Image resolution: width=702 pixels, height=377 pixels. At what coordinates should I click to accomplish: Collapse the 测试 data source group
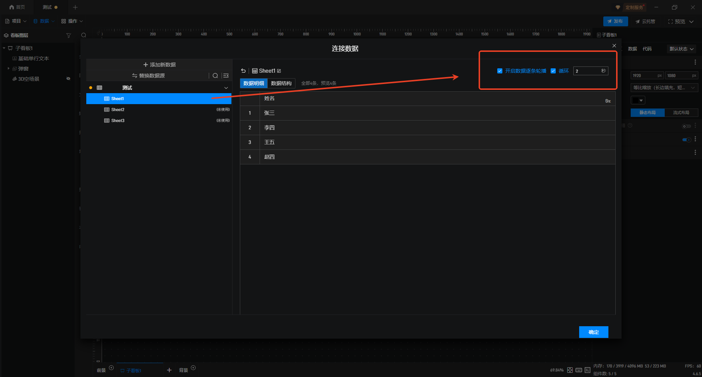pyautogui.click(x=226, y=88)
